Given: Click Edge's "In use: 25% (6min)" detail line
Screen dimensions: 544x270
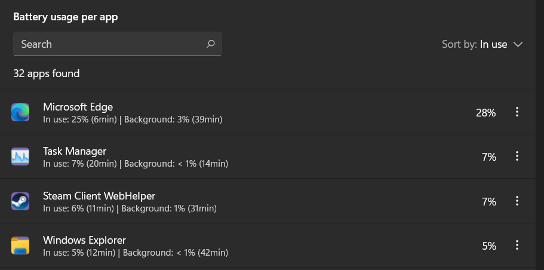Looking at the screenshot, I should tap(79, 119).
